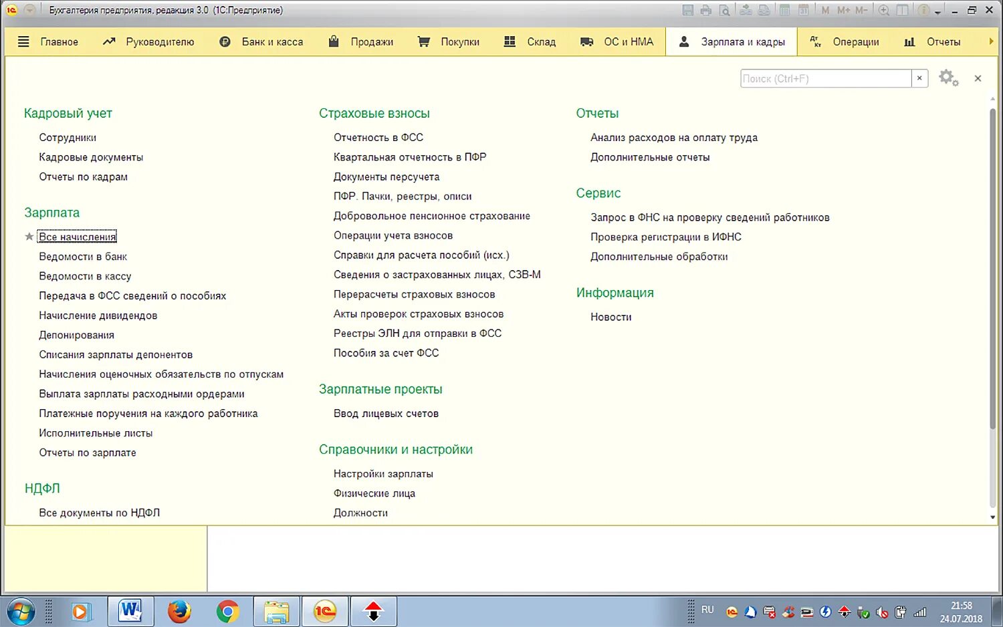Click 1C application button on taskbar
Screen dimensions: 1003x627
pyautogui.click(x=325, y=611)
